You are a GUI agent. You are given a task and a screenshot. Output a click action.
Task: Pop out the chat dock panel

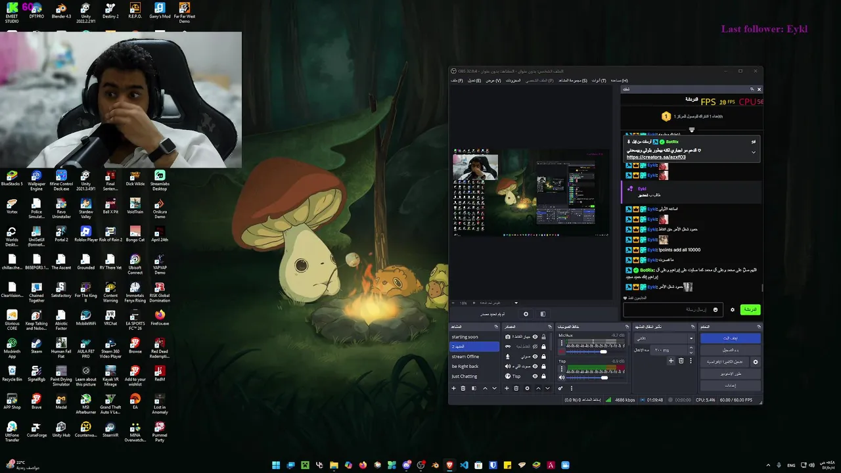(x=752, y=89)
